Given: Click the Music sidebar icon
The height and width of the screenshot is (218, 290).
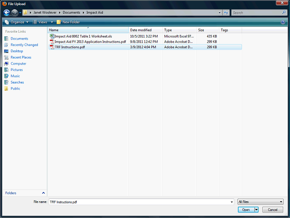Looking at the screenshot, I should point(6,76).
